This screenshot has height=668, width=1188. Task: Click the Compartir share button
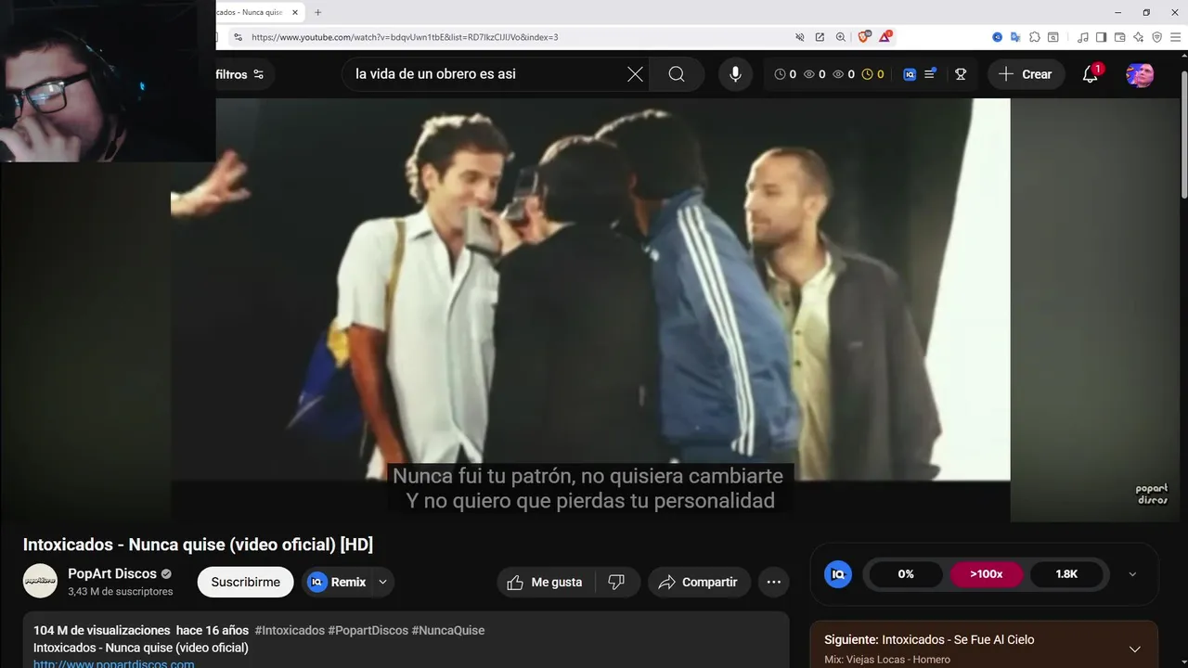point(699,582)
